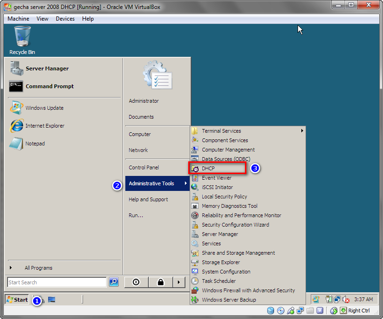Image resolution: width=383 pixels, height=319 pixels.
Task: Launch Windows Server Backup
Action: coord(248,300)
